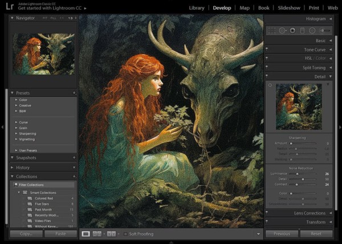Image resolution: width=342 pixels, height=244 pixels.
Task: Select the Graduated Filter tool
Action: [x=302, y=30]
